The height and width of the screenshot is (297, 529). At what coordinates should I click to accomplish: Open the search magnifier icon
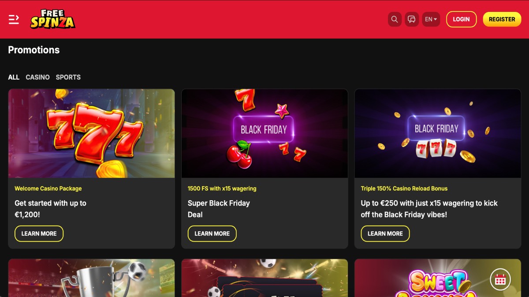click(395, 19)
